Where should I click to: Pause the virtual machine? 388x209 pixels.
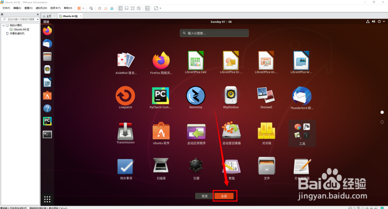coord(79,9)
